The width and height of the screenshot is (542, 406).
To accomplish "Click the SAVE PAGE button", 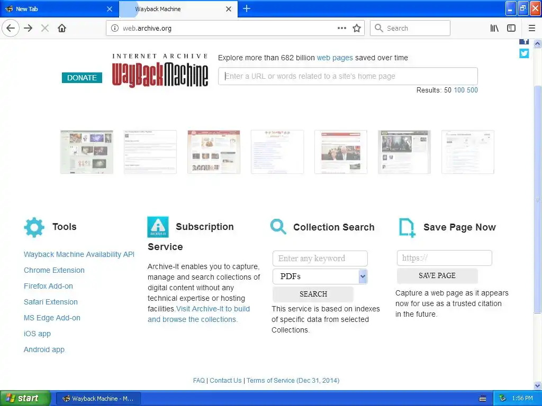I will pyautogui.click(x=437, y=275).
